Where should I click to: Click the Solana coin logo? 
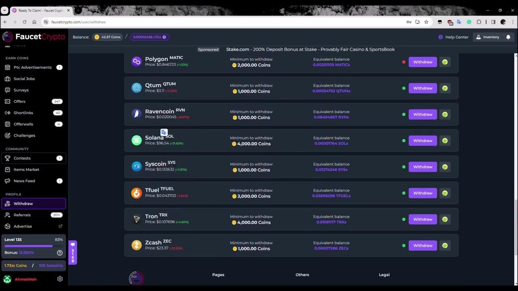click(136, 140)
